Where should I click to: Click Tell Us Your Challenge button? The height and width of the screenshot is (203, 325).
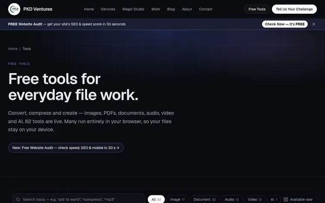[294, 9]
